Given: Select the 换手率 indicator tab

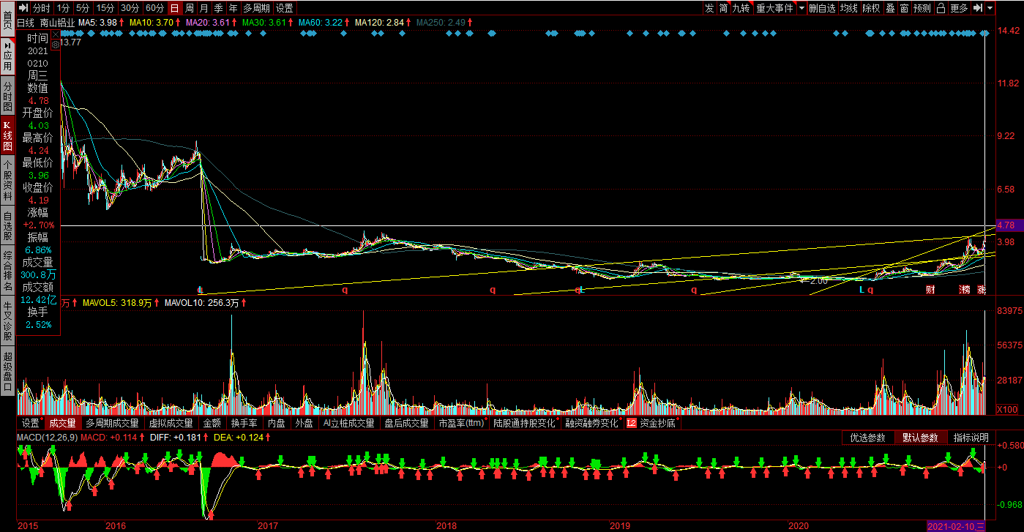Looking at the screenshot, I should (x=244, y=423).
